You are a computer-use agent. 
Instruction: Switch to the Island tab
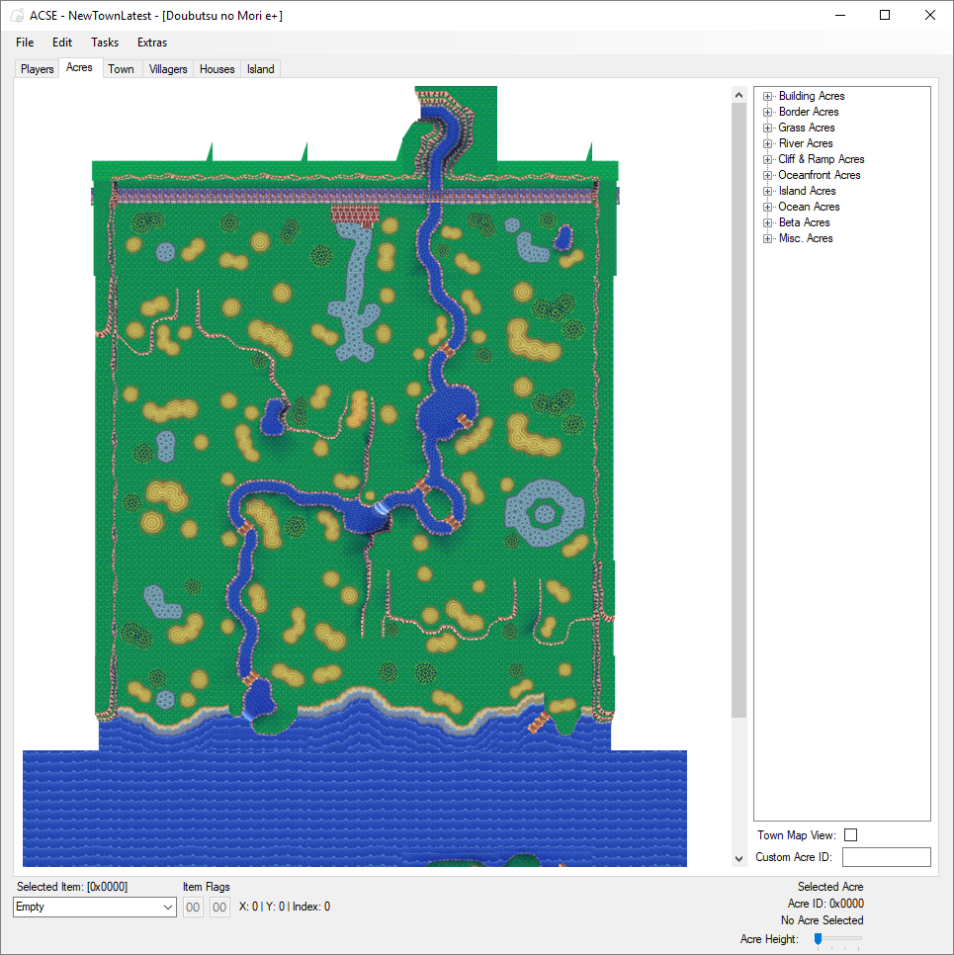point(261,69)
